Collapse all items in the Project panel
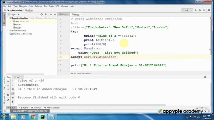Screen dimensions: 214x120 [x=46, y=14]
